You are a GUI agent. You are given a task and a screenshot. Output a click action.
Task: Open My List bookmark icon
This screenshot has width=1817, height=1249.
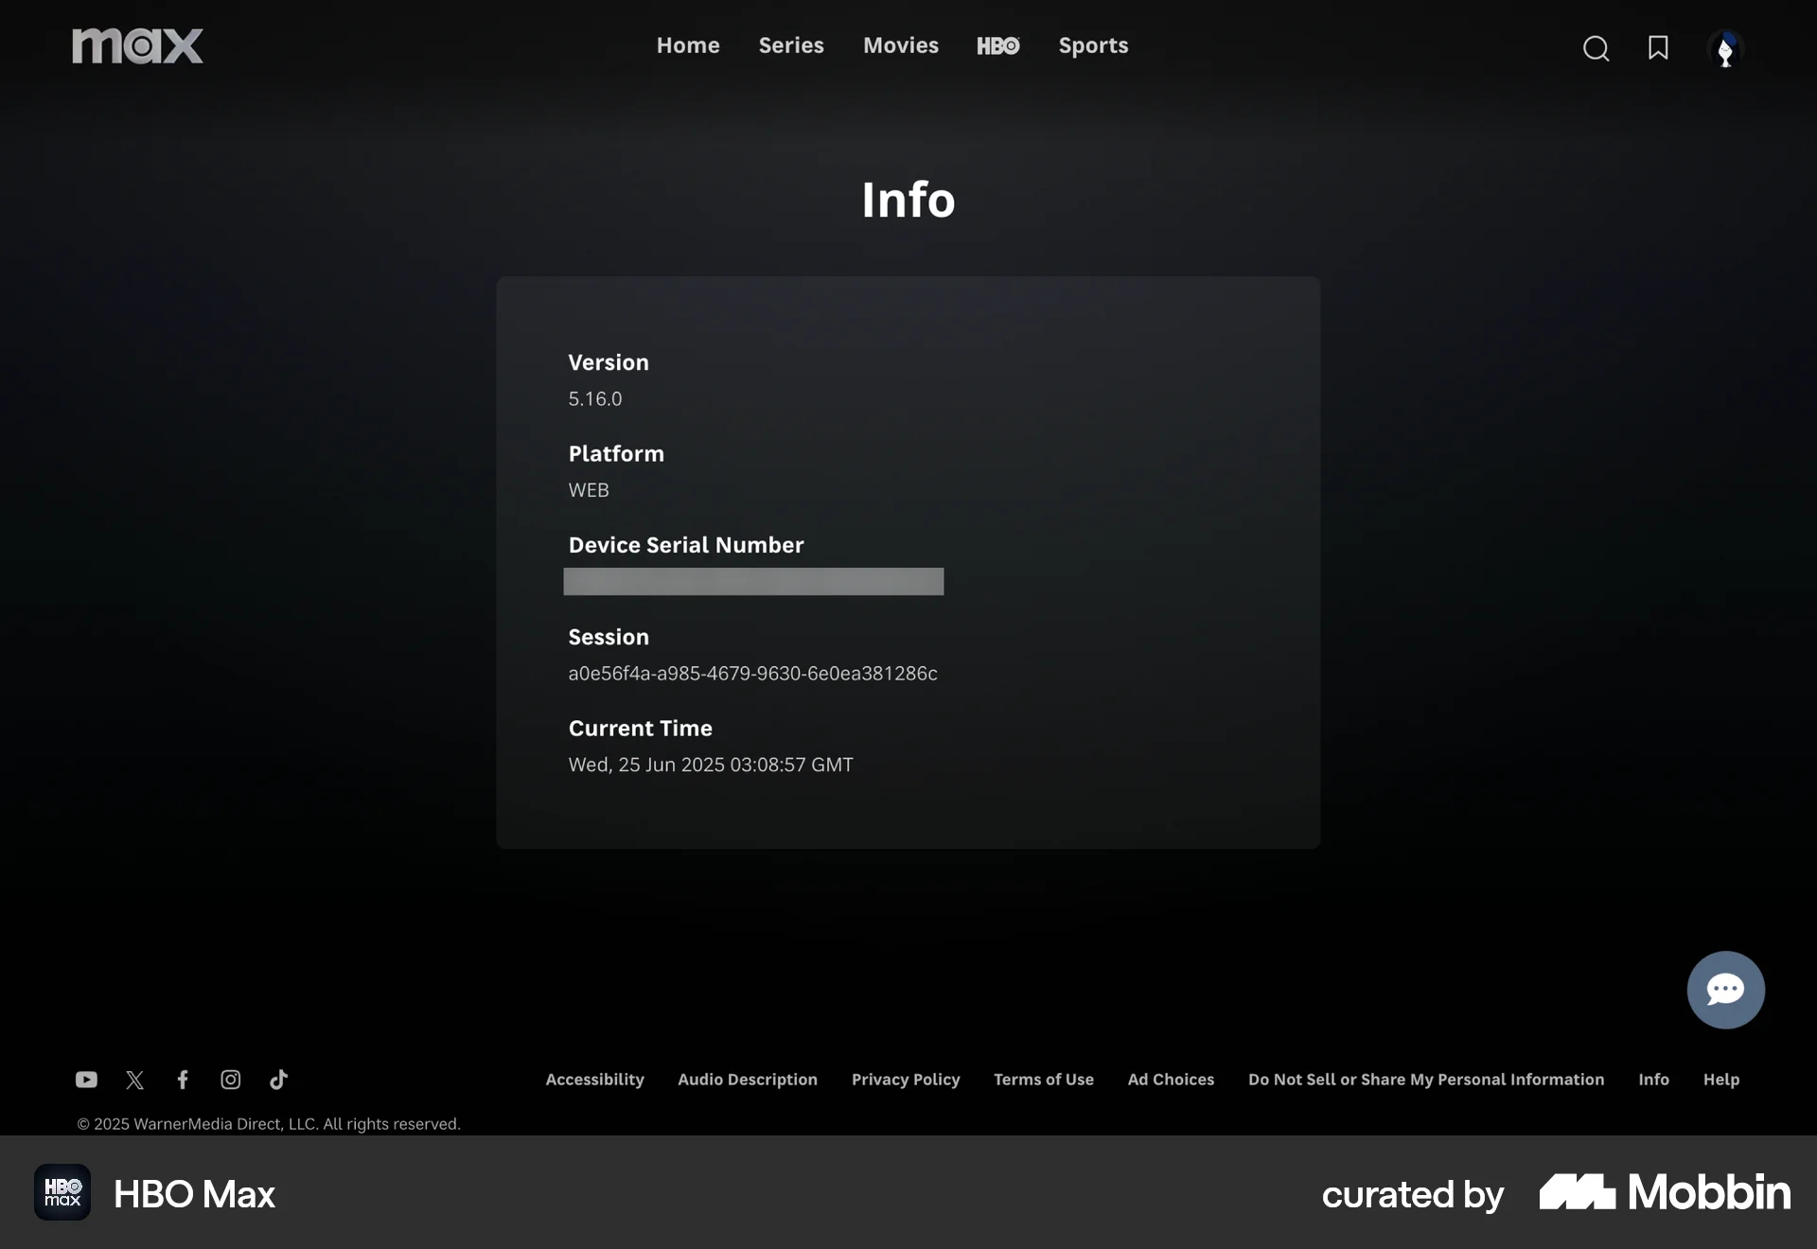click(x=1658, y=48)
